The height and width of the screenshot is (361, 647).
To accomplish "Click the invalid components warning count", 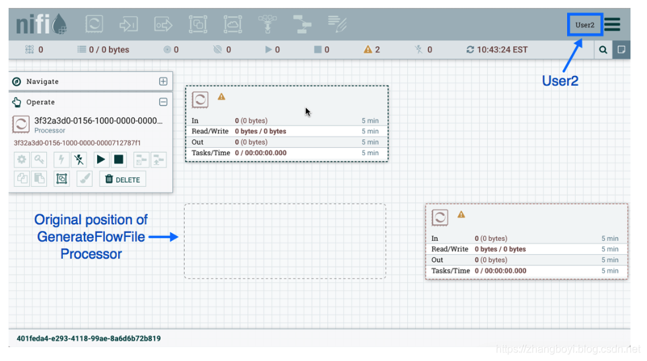I will (x=372, y=49).
